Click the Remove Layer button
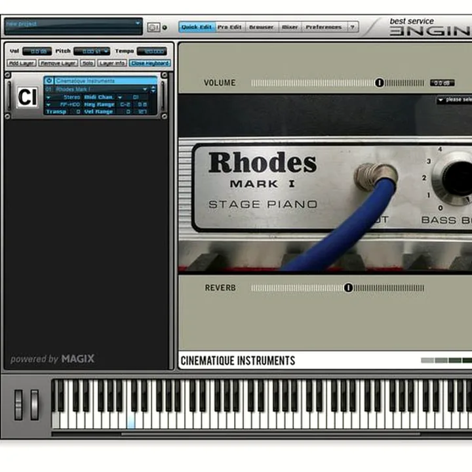 pos(58,63)
